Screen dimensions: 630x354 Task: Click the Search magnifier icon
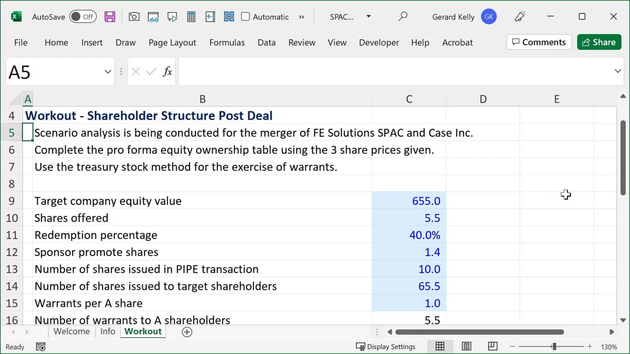click(403, 17)
